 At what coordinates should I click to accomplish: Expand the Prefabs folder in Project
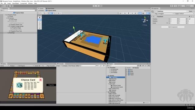pyautogui.click(x=108, y=81)
